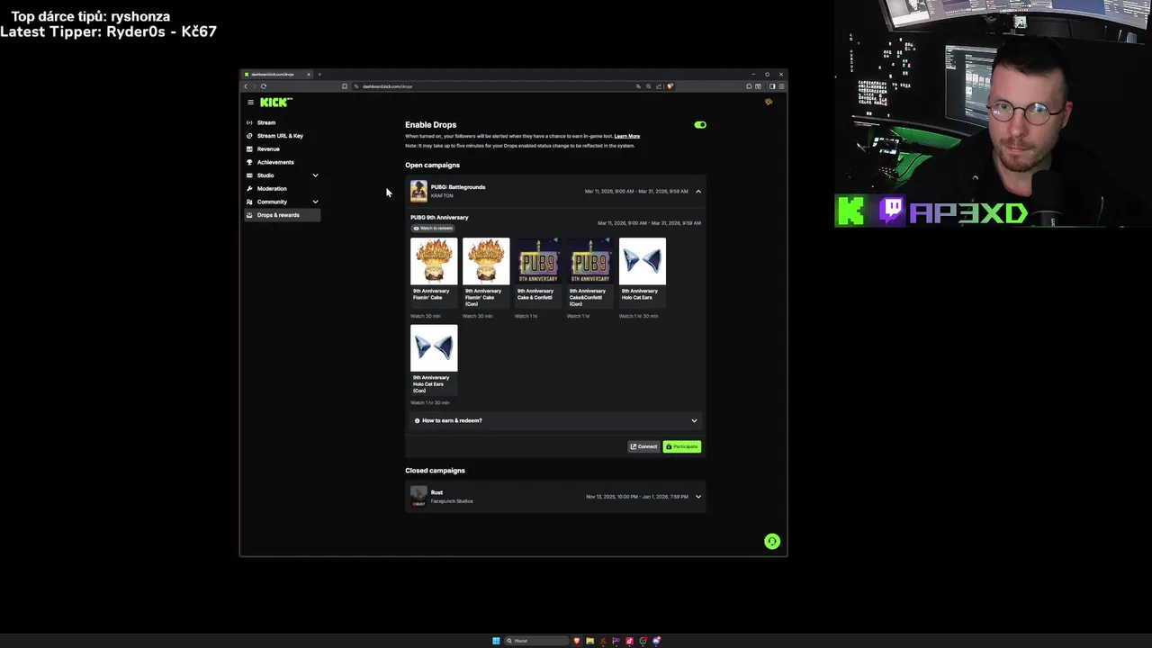Click the taskbar Hledat search box
1152x648 pixels.
536,641
